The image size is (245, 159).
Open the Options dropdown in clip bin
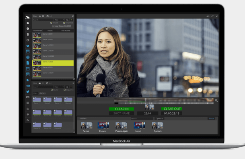[159, 118]
